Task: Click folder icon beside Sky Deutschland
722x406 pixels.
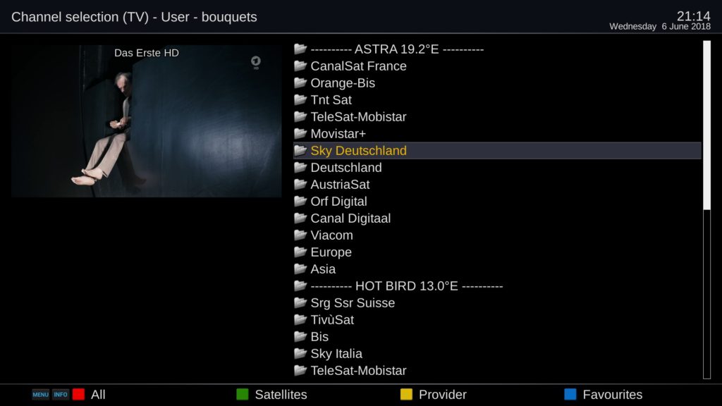Action: (x=300, y=150)
